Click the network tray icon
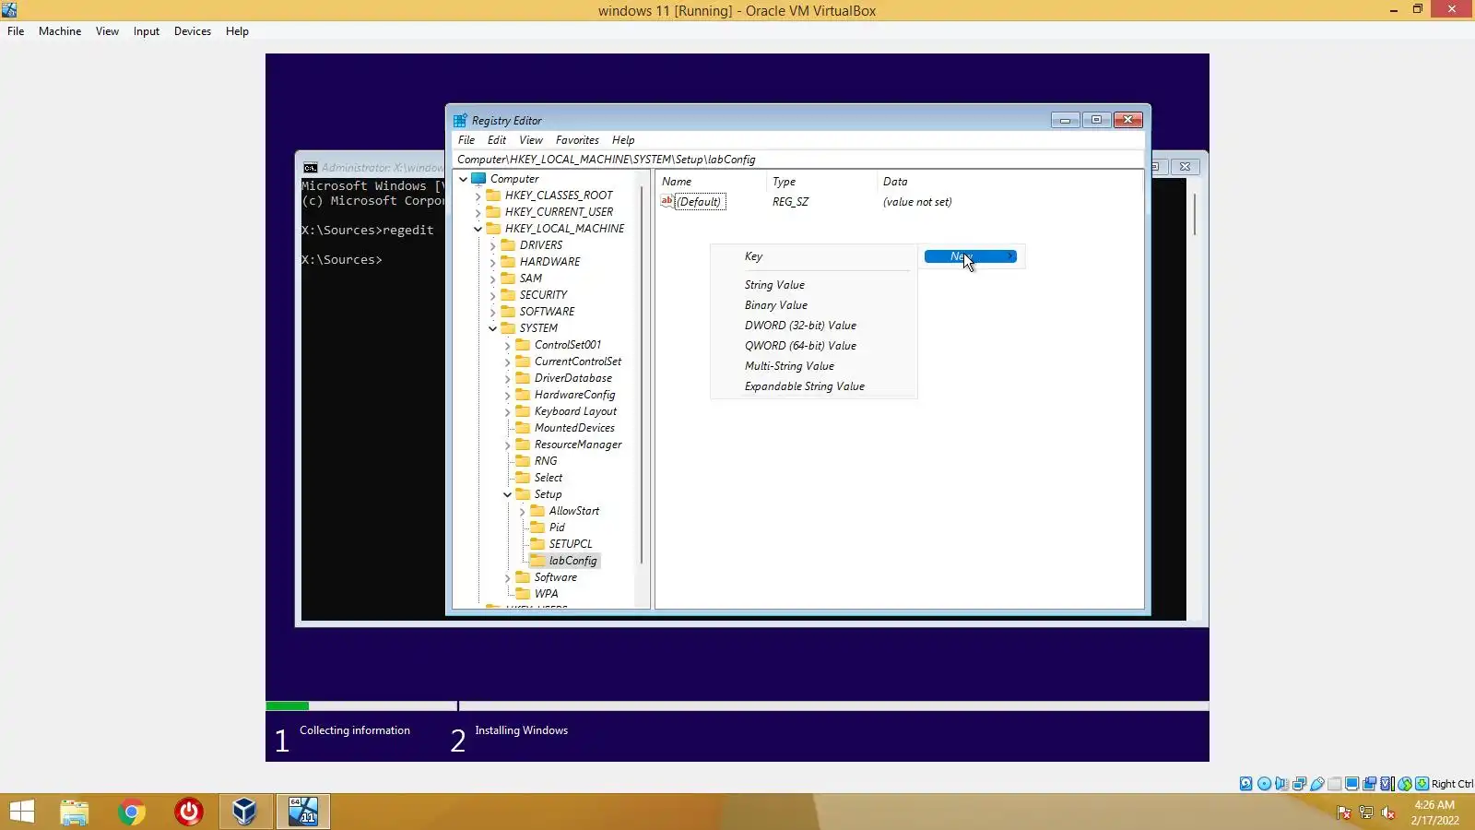The height and width of the screenshot is (830, 1475). [x=1366, y=812]
